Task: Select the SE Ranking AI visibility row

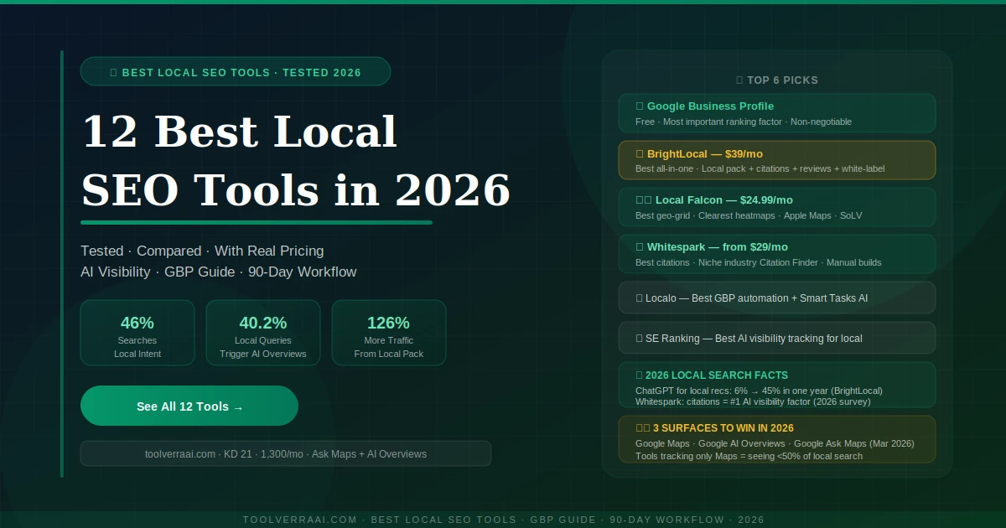Action: (x=777, y=338)
